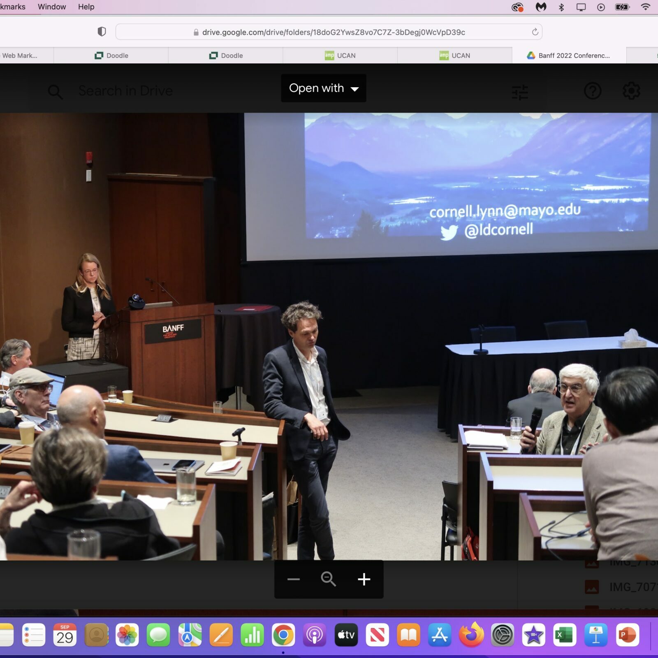Click the magnifier reset zoom icon

pos(328,579)
